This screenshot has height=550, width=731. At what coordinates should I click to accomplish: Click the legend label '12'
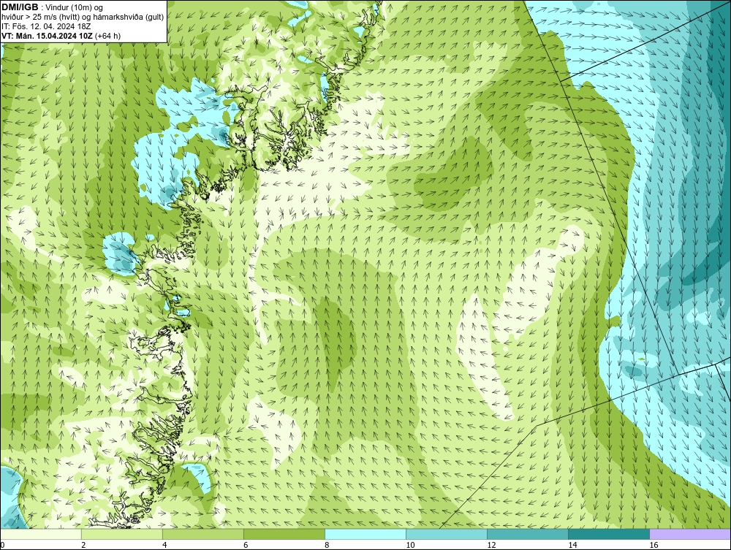pos(491,545)
